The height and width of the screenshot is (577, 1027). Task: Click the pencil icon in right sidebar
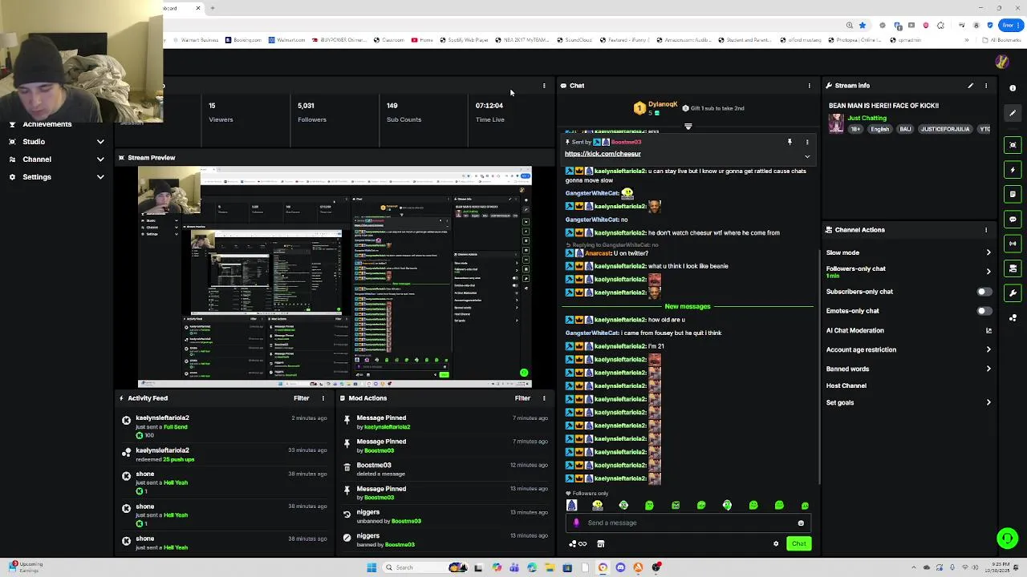(x=1013, y=113)
